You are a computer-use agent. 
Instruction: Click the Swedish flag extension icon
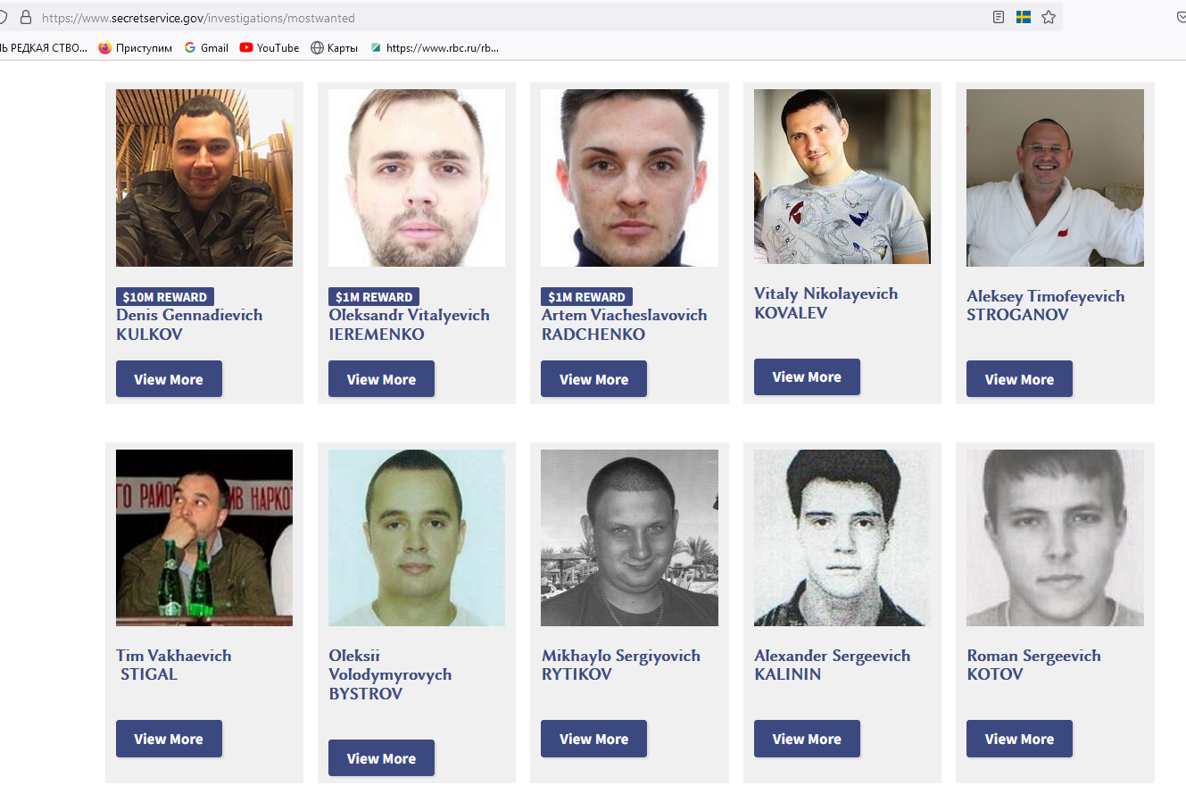[1024, 17]
